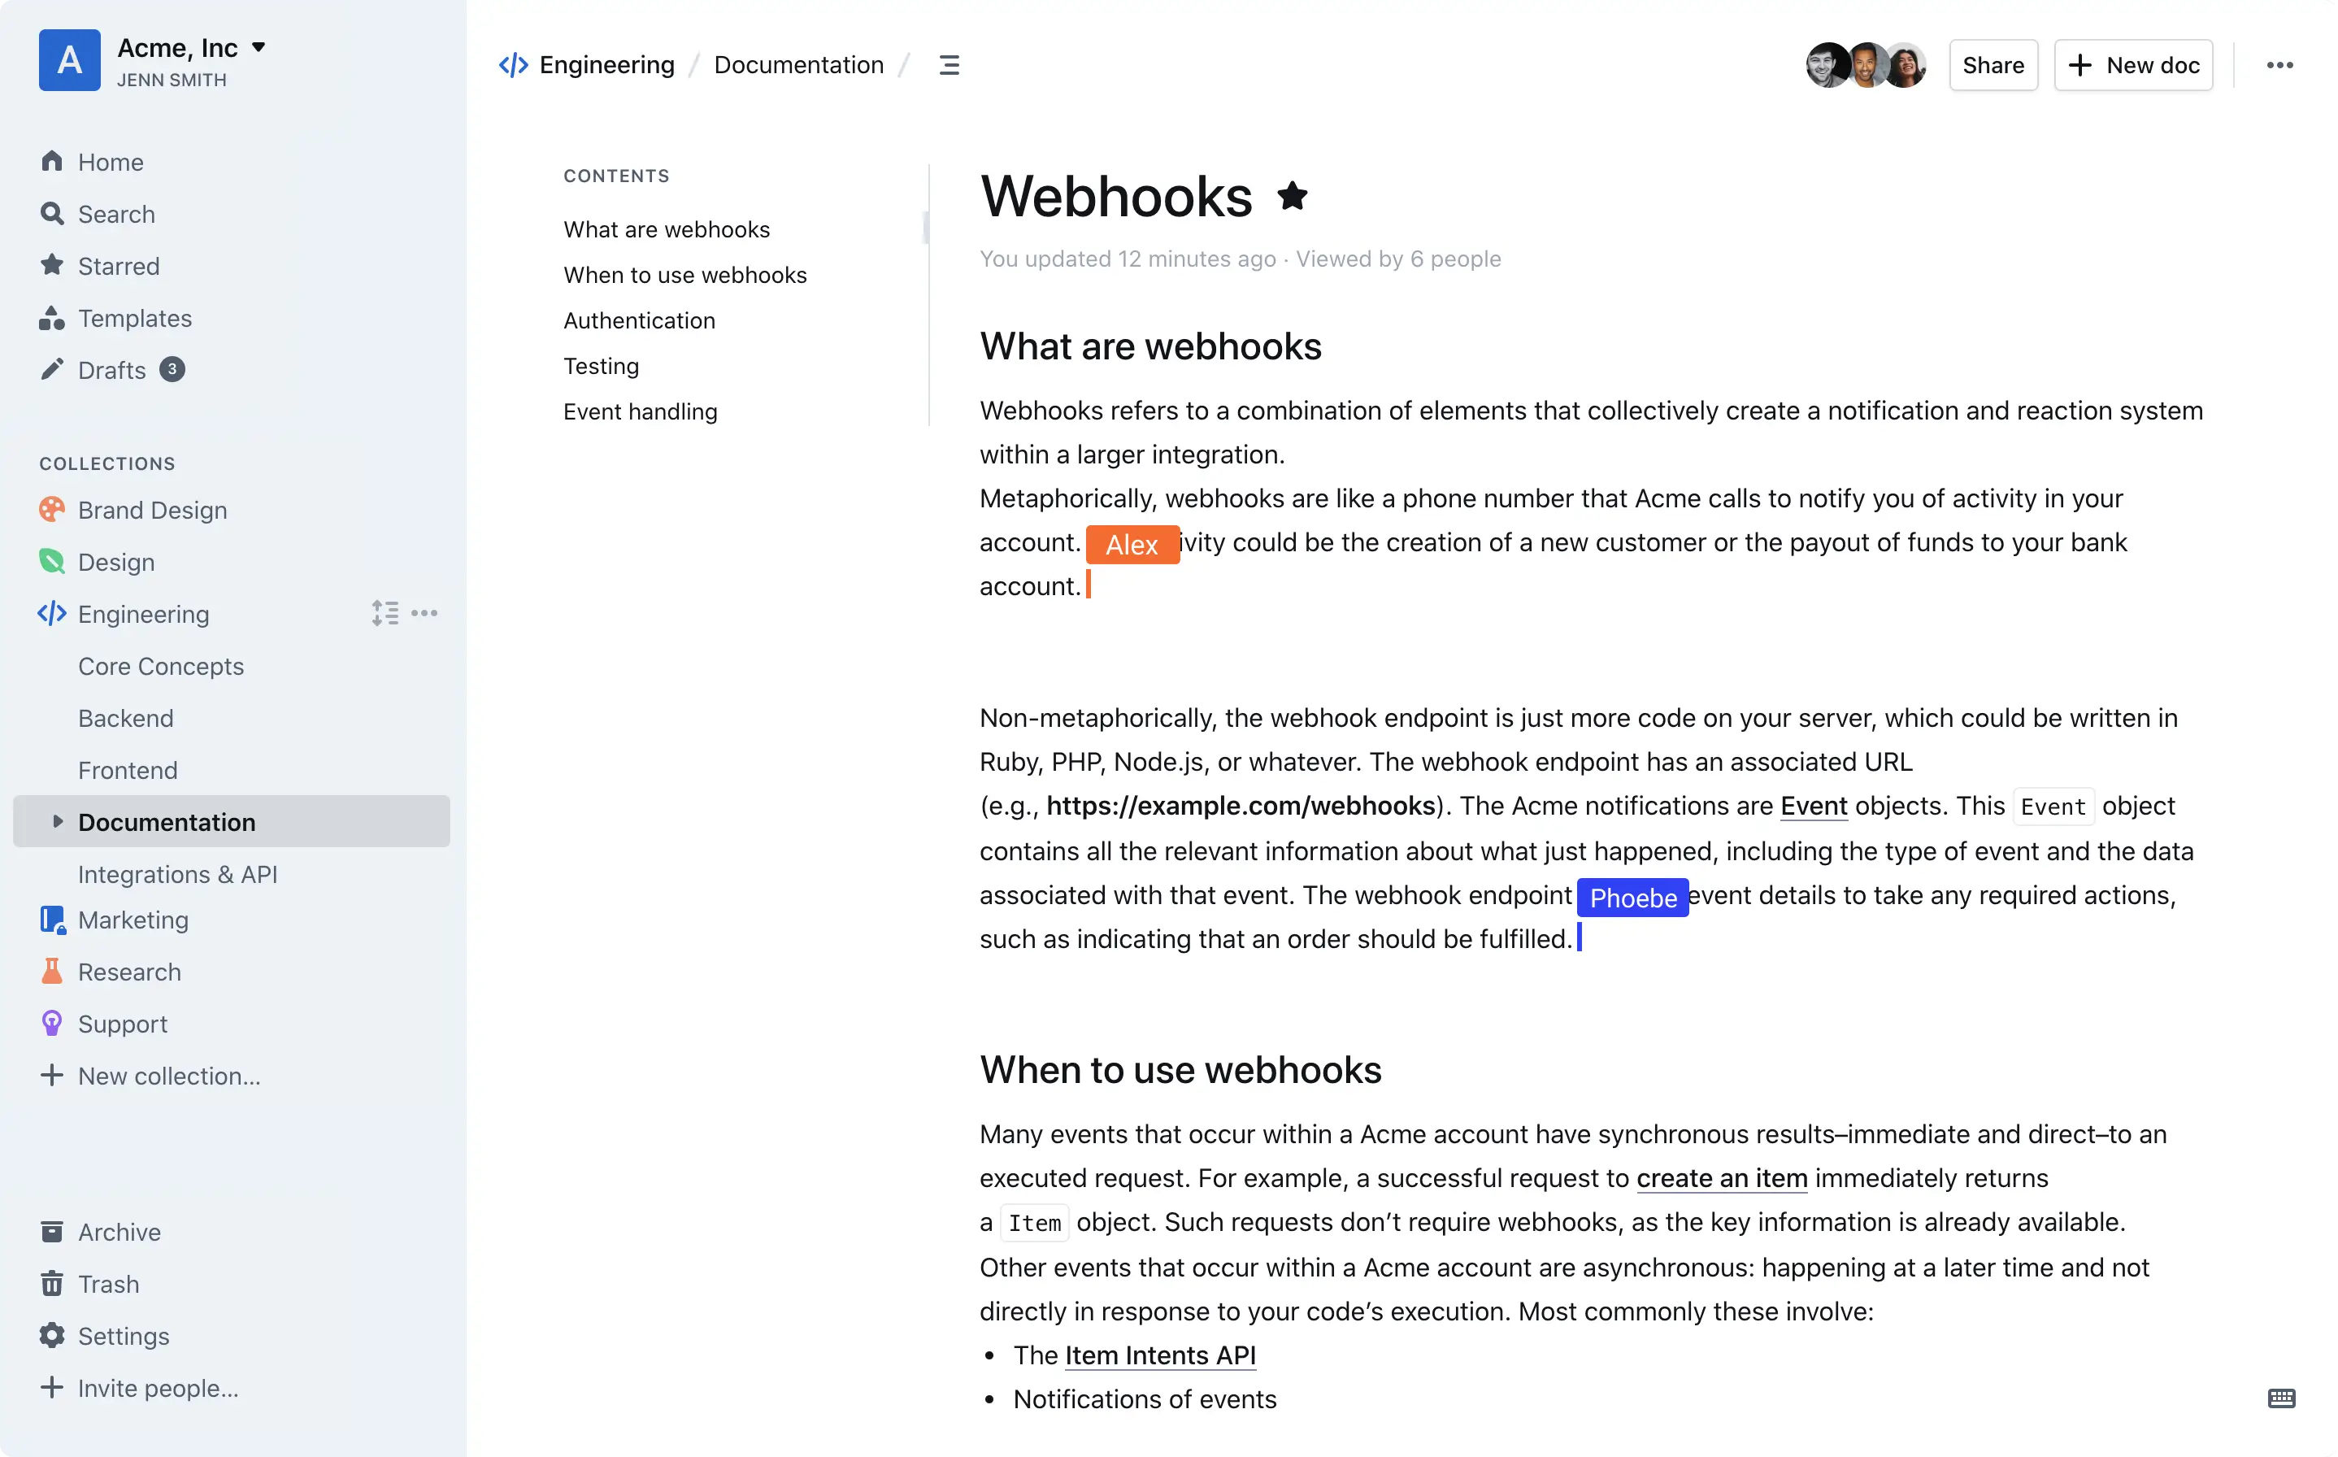Click the document outline toggle icon

coord(949,63)
